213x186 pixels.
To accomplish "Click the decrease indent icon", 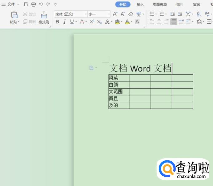I will [172, 14].
